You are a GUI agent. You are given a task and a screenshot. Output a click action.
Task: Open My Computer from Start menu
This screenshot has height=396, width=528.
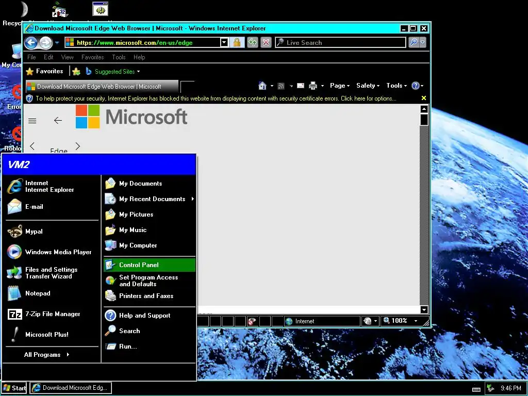(150, 245)
